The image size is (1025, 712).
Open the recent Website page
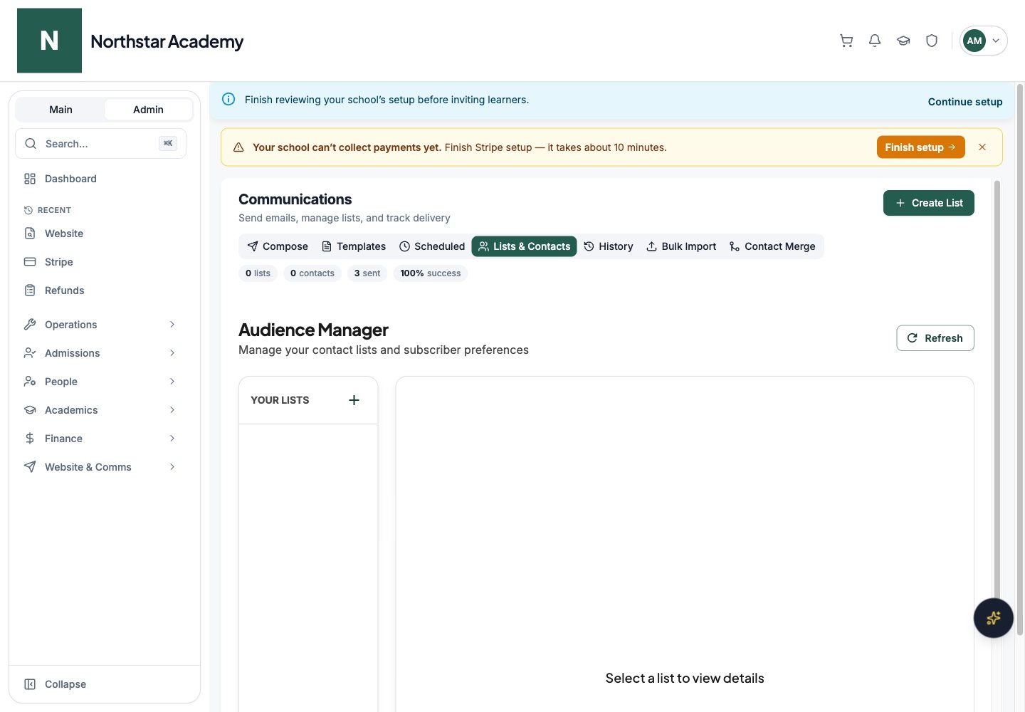100,234
